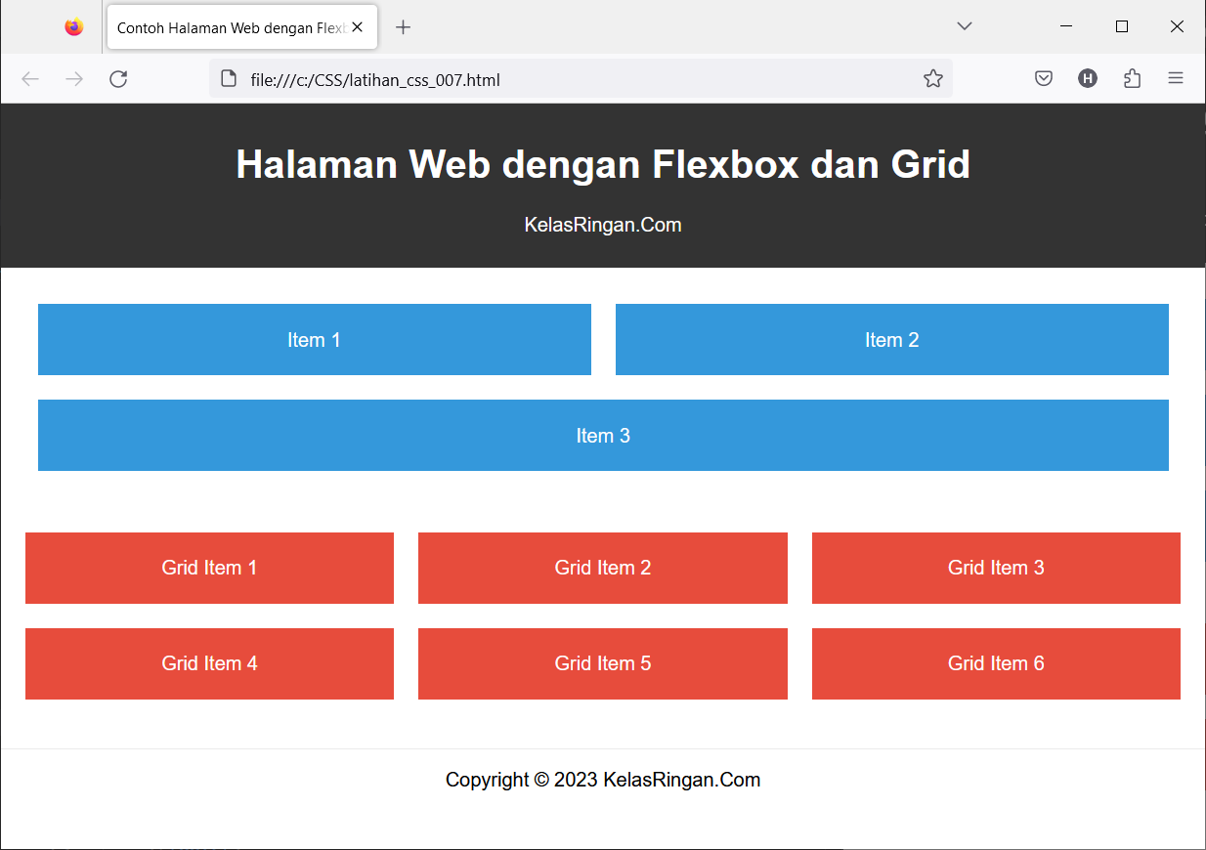Click the Firefox View icon
The height and width of the screenshot is (850, 1206).
(74, 27)
